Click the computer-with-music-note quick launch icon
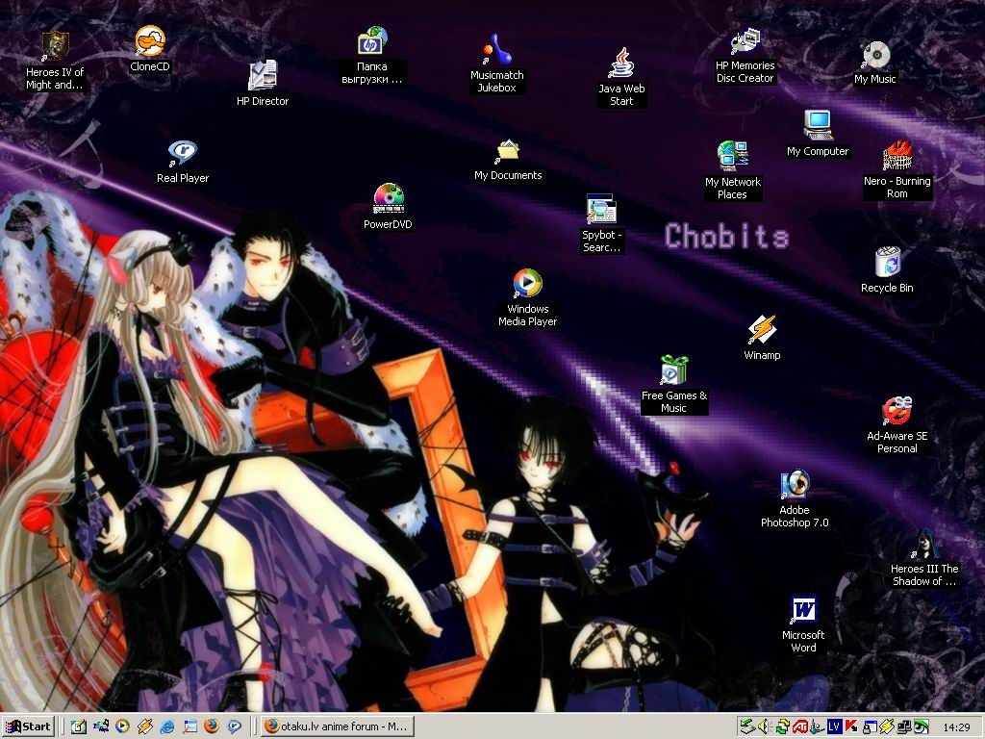 (100, 726)
